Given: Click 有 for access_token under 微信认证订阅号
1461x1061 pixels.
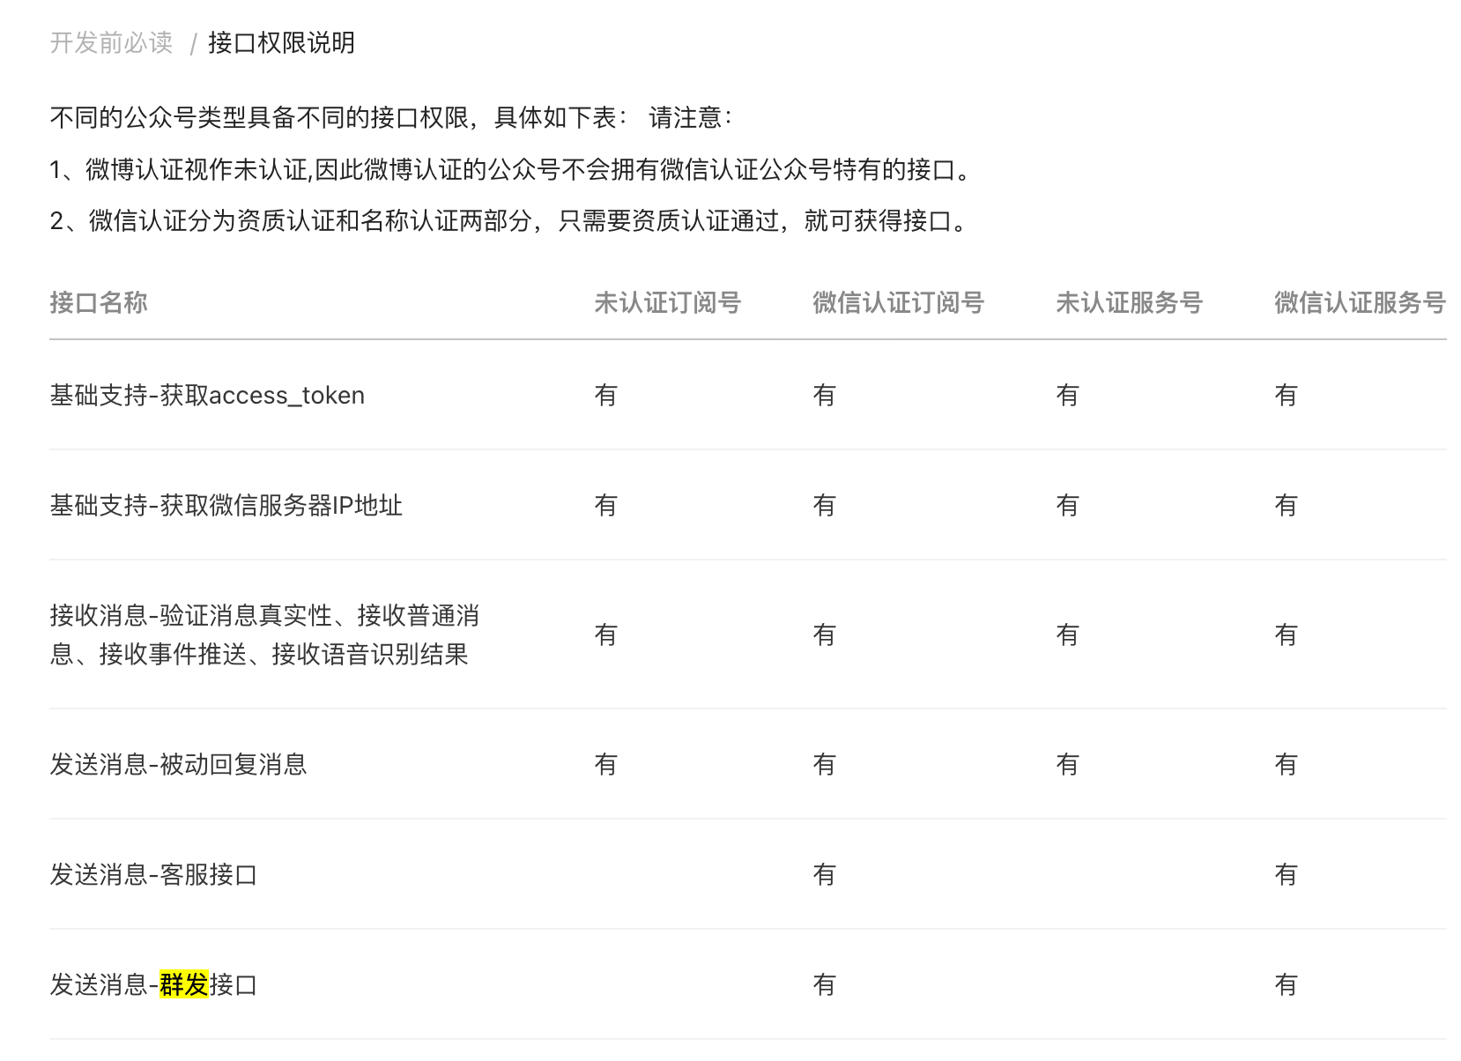Looking at the screenshot, I should [824, 395].
